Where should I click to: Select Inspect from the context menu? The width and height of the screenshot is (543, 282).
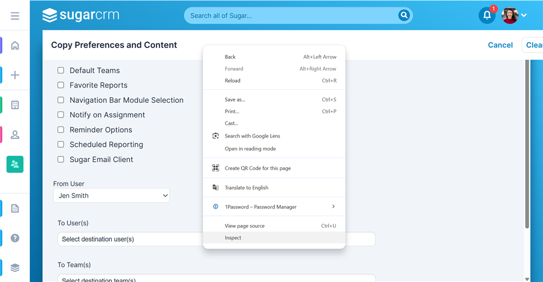click(233, 238)
